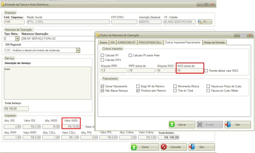Minimize the Emissão de Fatura window

[x=199, y=5]
